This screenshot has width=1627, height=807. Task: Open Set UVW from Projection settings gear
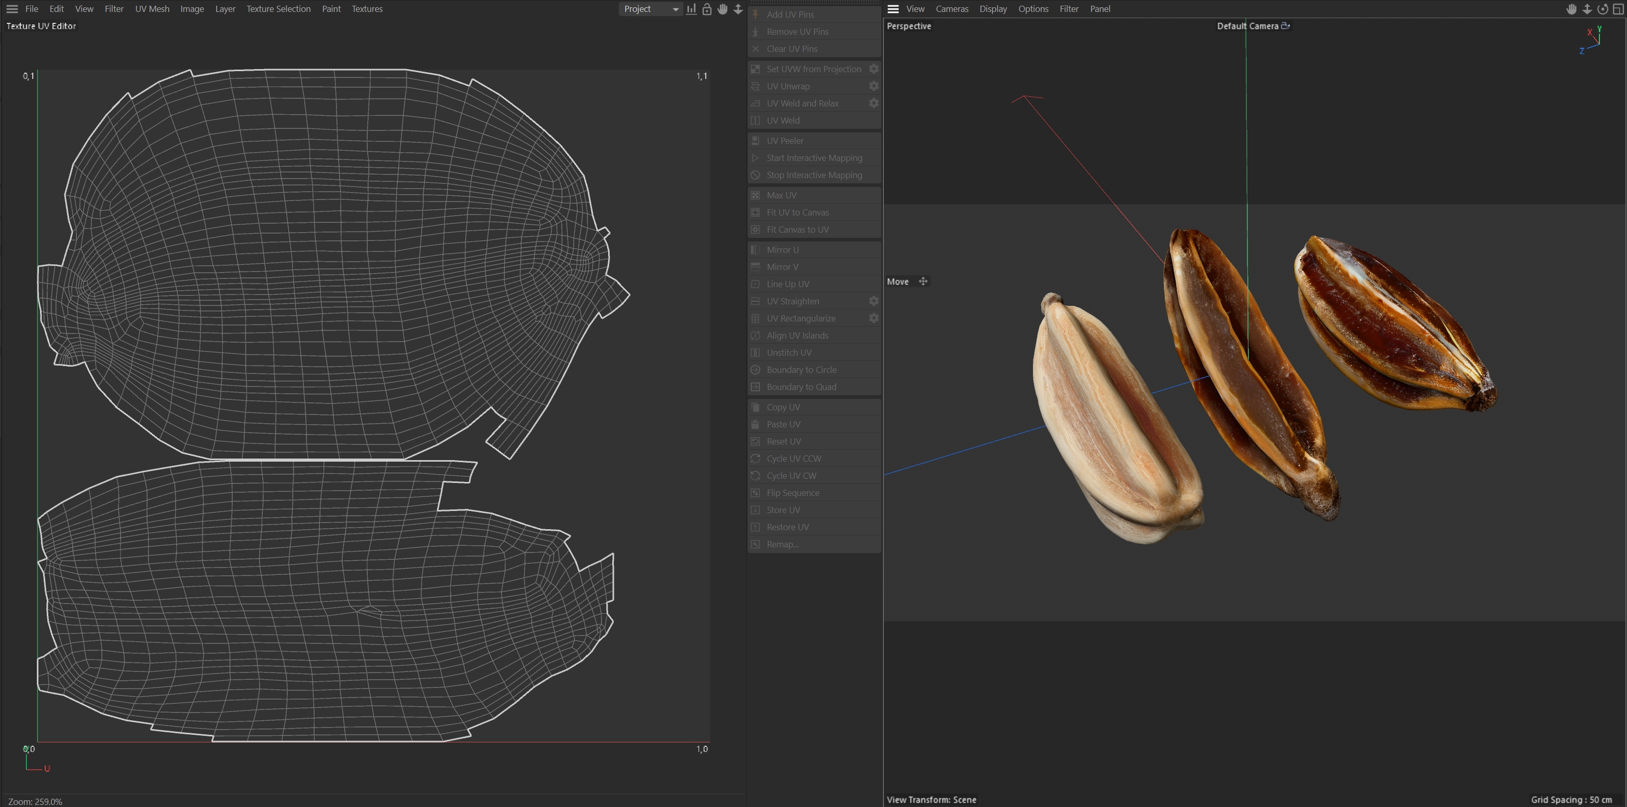pyautogui.click(x=873, y=69)
